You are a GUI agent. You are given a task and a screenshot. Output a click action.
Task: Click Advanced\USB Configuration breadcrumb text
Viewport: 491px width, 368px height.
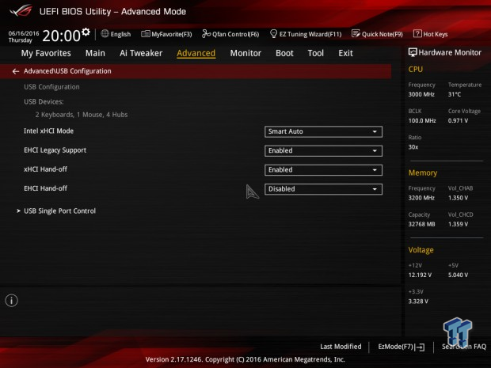(x=67, y=71)
